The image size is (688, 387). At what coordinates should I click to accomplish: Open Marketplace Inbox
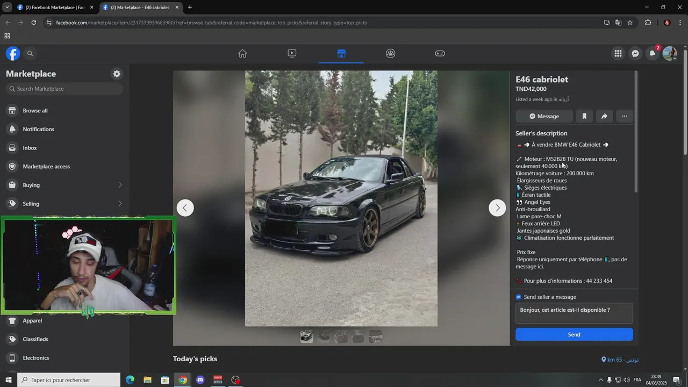[x=64, y=148]
